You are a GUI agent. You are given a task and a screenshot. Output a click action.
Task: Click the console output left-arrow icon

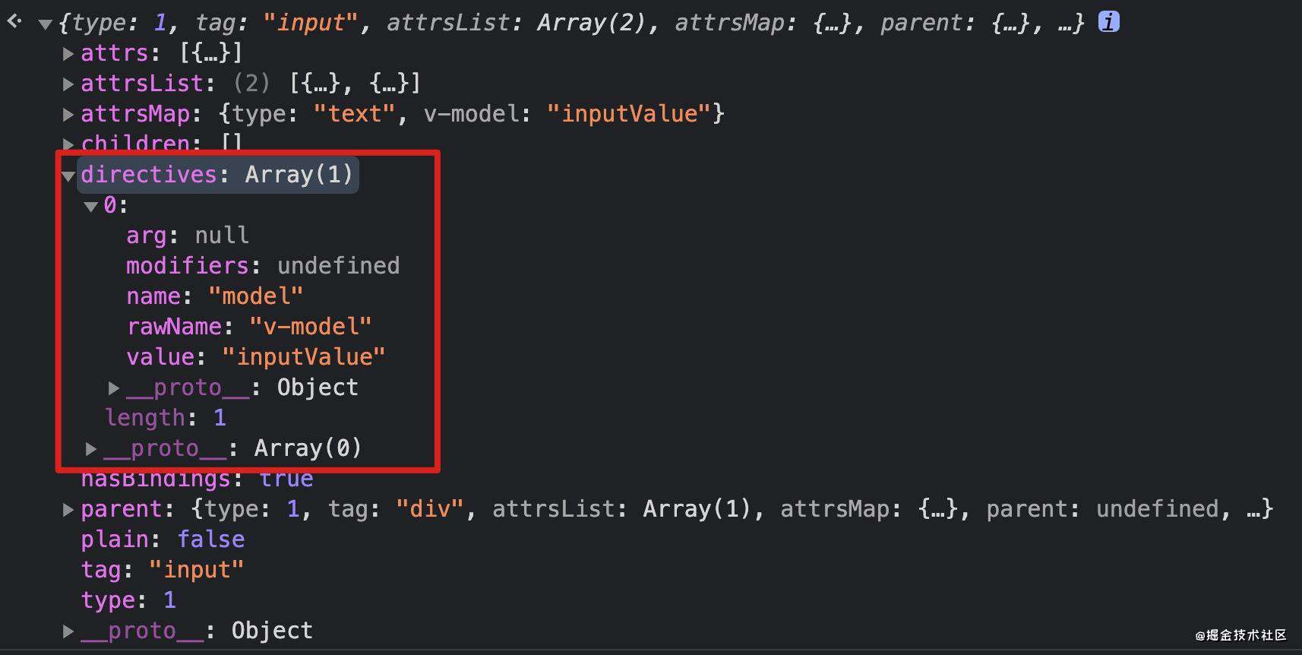14,21
